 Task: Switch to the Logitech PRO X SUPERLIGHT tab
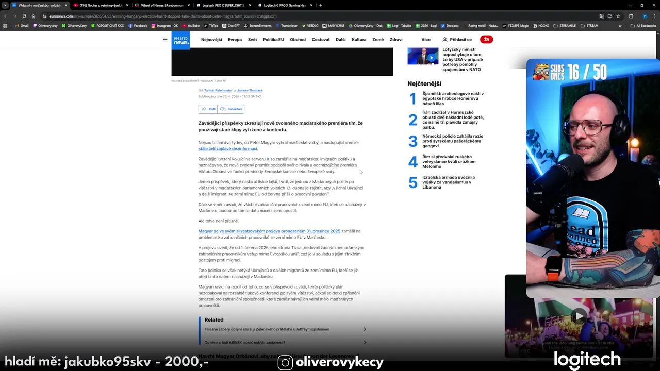tap(223, 5)
